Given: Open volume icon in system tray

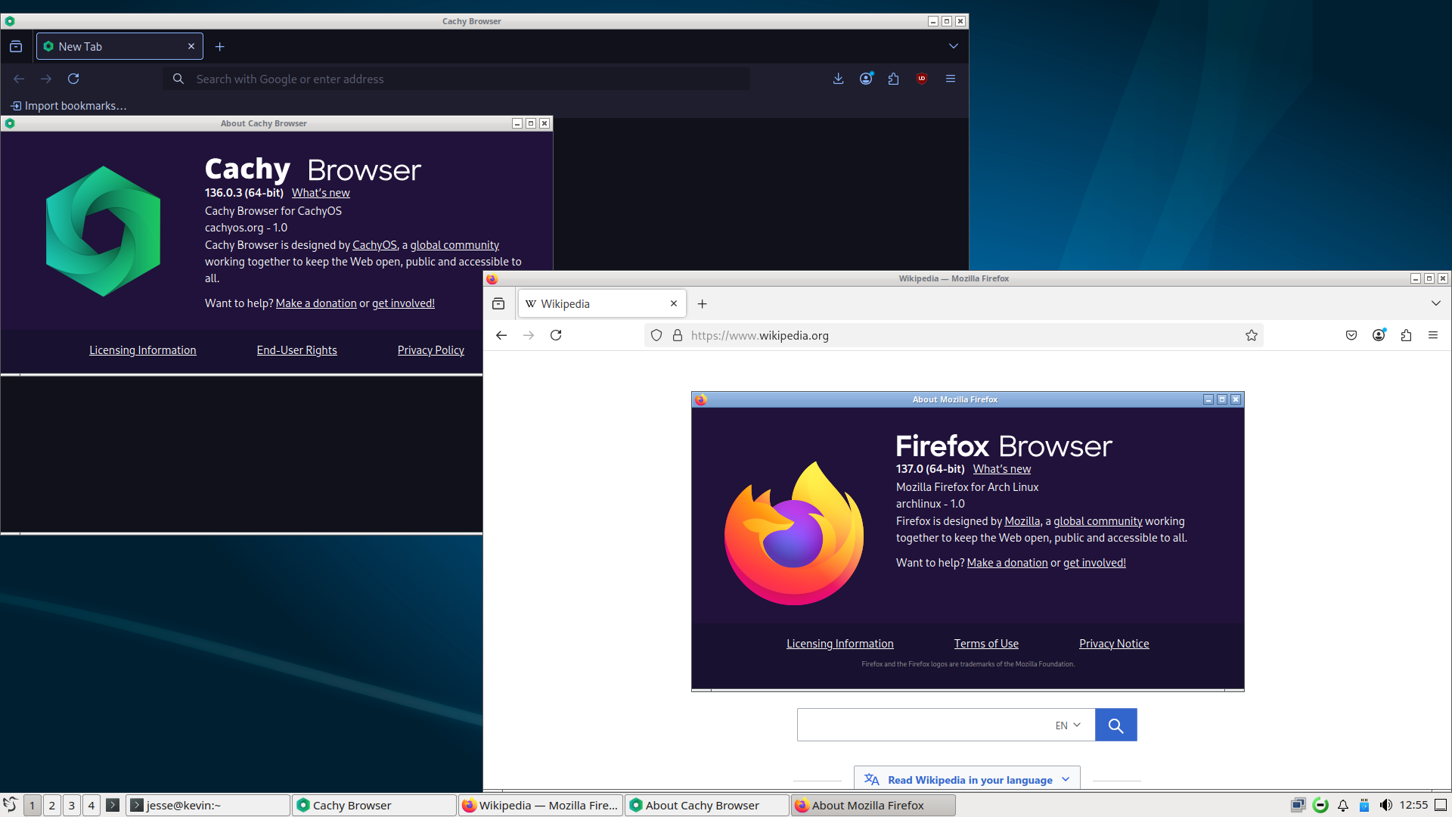Looking at the screenshot, I should pos(1385,805).
